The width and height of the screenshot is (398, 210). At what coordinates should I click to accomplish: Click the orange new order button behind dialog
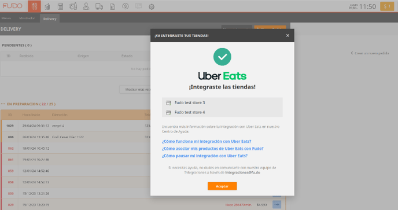(270, 27)
